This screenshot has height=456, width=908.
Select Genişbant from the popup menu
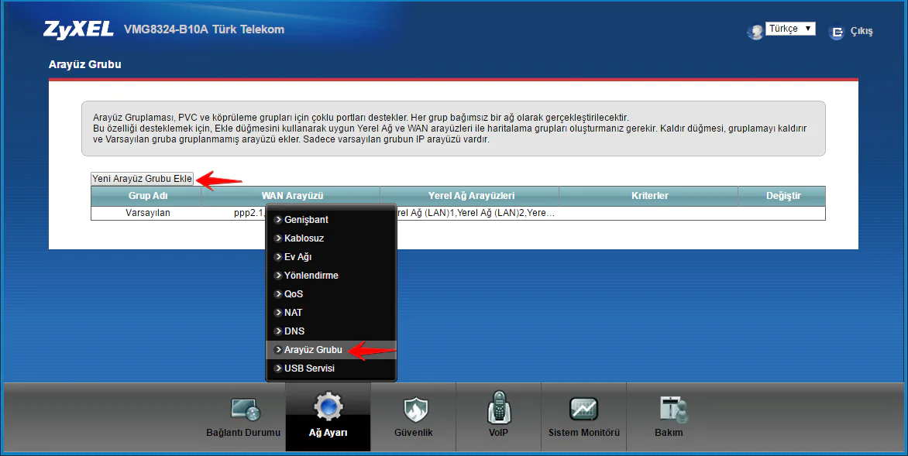tap(306, 220)
